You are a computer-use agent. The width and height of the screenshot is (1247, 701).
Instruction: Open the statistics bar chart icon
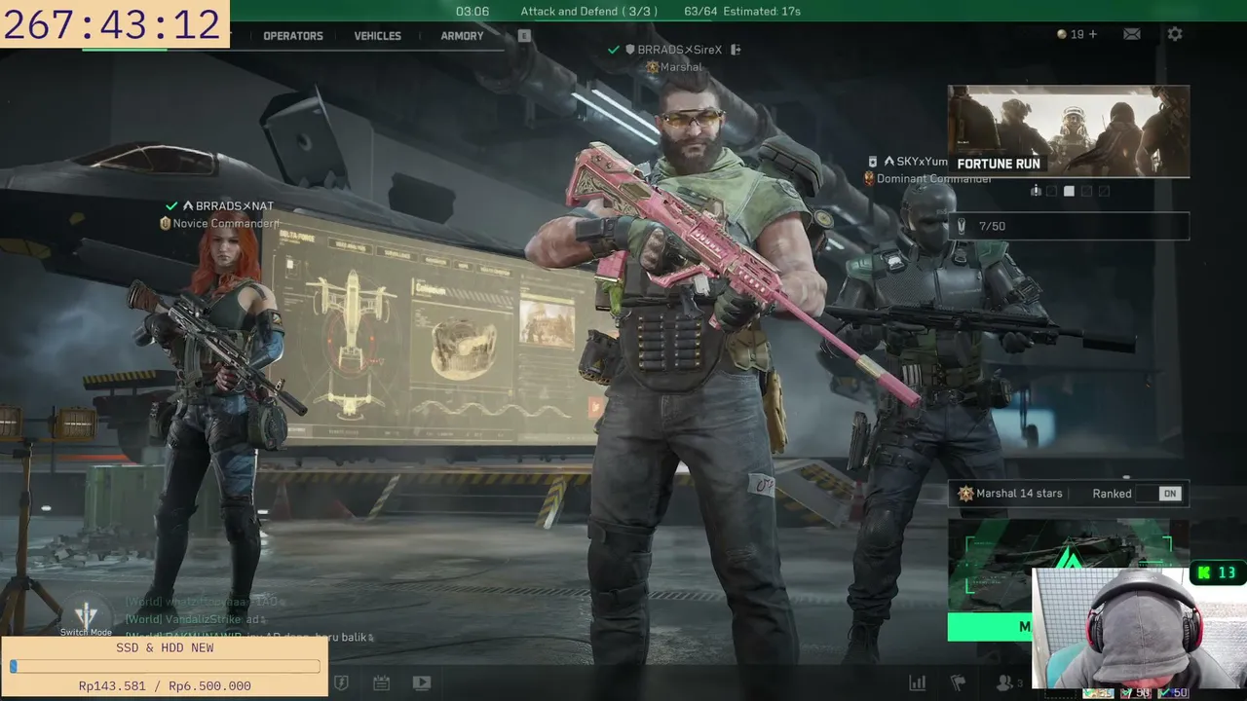click(917, 683)
